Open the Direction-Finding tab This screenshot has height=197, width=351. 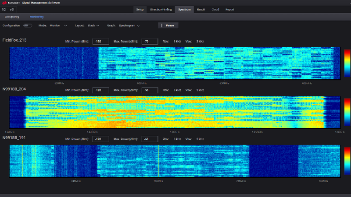point(161,9)
